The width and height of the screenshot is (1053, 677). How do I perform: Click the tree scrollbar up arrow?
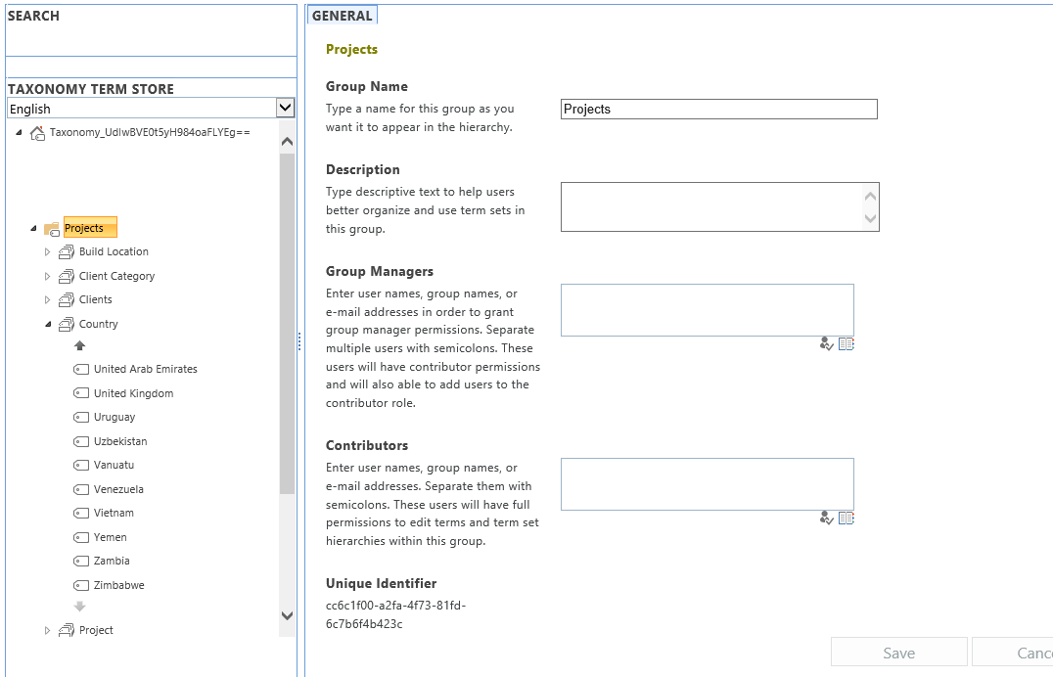pos(287,142)
